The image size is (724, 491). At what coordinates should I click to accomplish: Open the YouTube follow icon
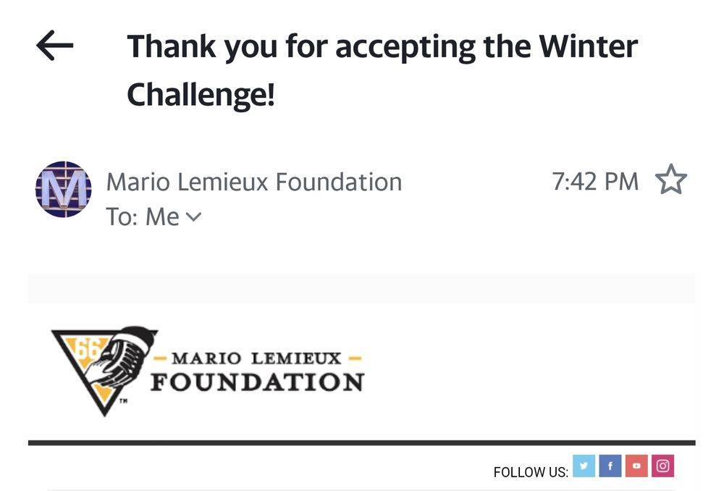pos(636,466)
